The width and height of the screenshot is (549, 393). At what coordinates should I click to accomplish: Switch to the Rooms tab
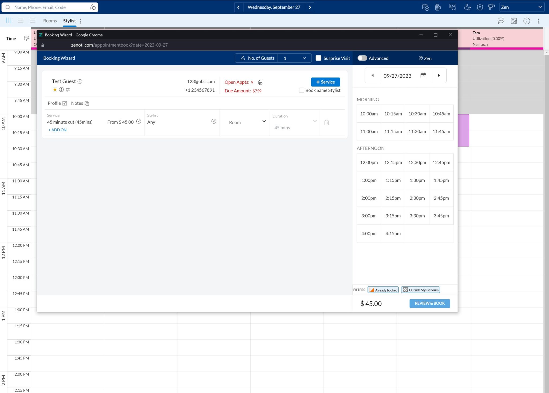pos(50,21)
